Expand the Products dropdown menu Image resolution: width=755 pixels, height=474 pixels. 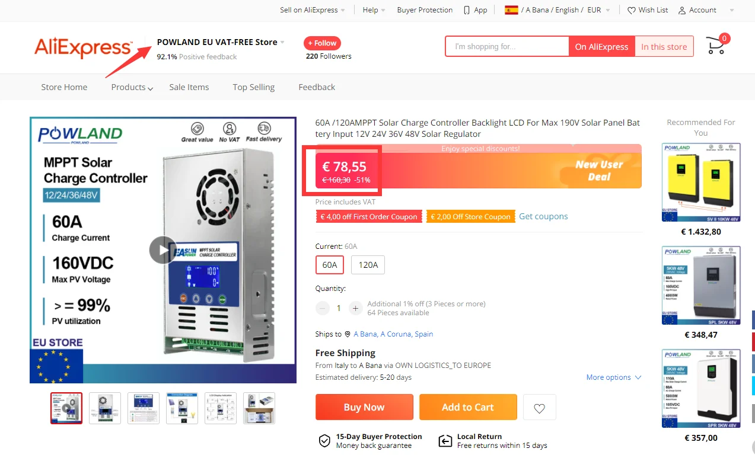pyautogui.click(x=132, y=87)
